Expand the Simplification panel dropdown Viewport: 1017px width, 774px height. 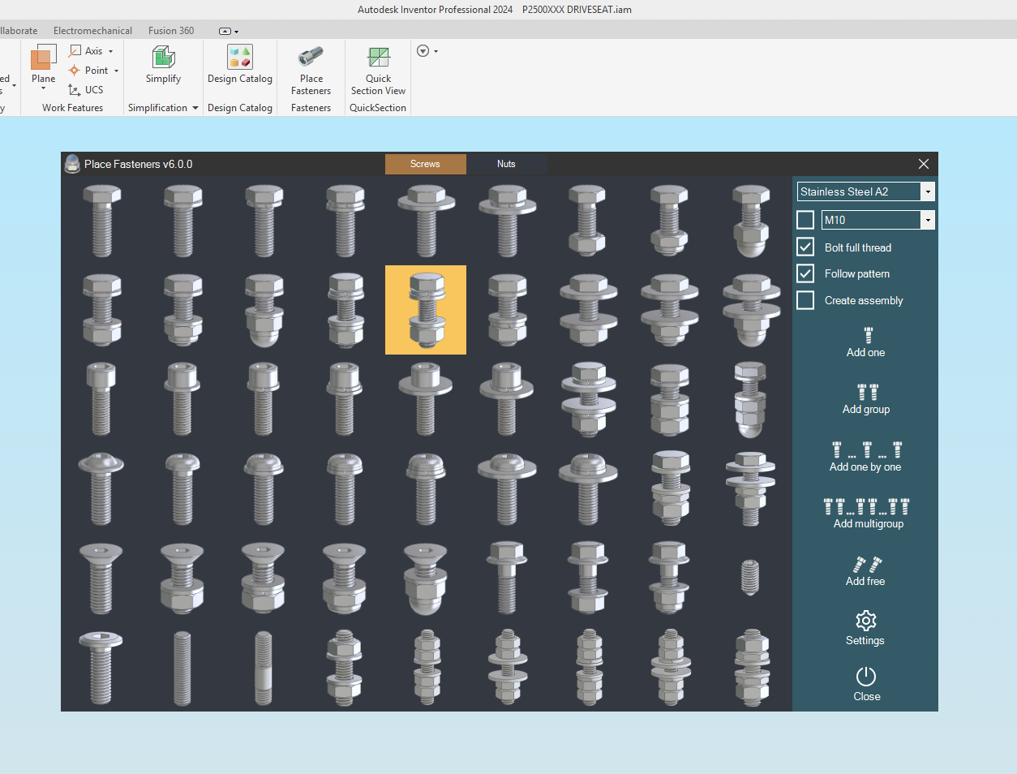(195, 108)
